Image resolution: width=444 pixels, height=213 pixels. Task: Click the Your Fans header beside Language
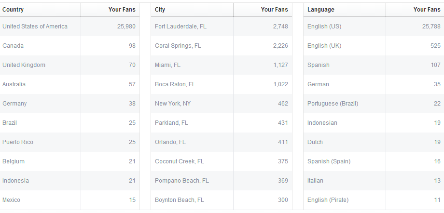point(427,10)
